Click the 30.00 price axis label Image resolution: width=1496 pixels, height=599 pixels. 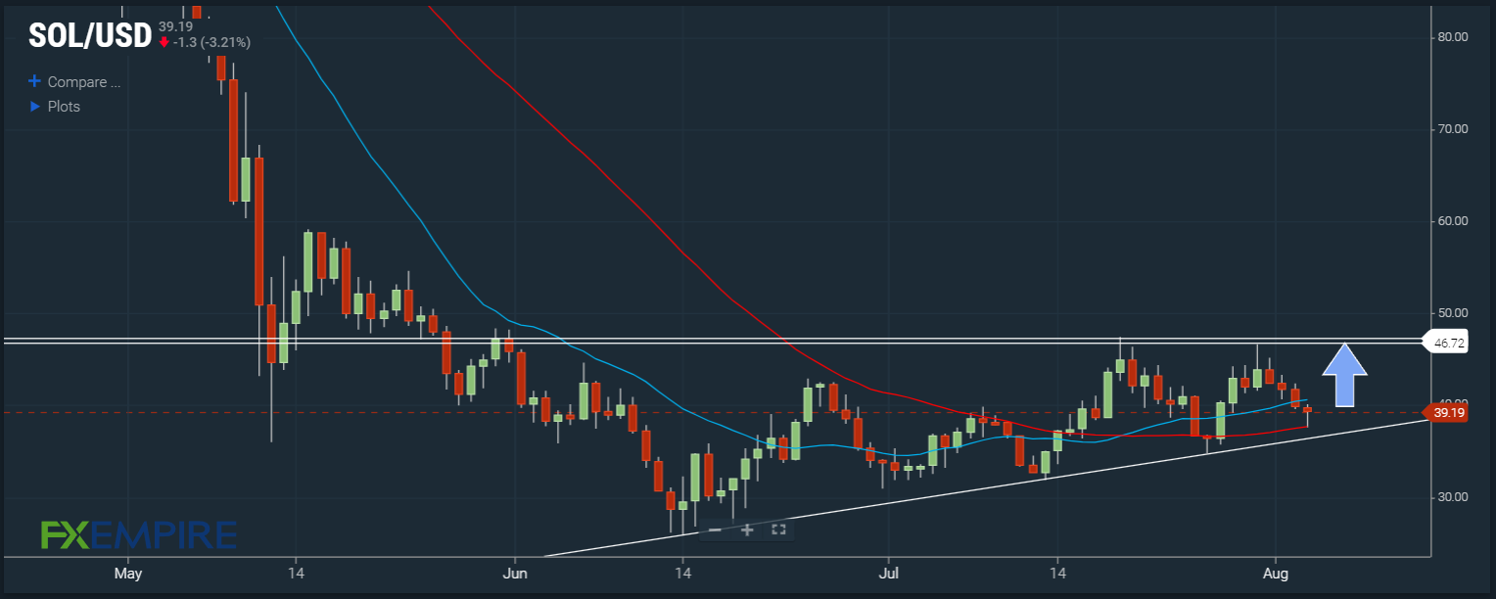(x=1452, y=497)
